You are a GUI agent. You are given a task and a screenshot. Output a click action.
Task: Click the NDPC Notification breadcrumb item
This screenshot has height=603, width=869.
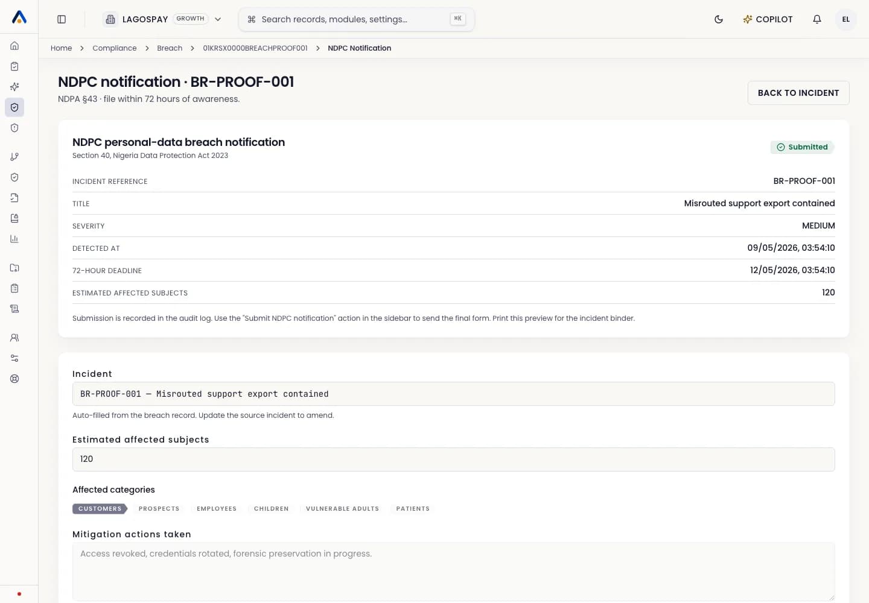360,48
